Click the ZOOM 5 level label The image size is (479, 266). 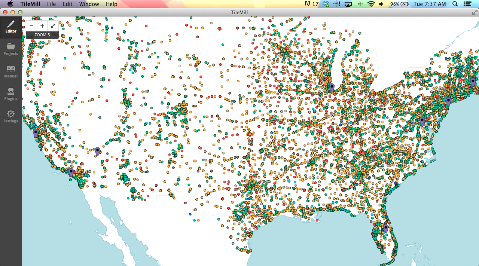coord(42,35)
